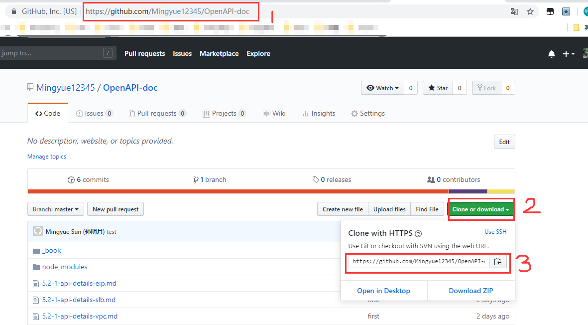View the 0 releases page
Screen dimensions: 588x325
[332, 180]
